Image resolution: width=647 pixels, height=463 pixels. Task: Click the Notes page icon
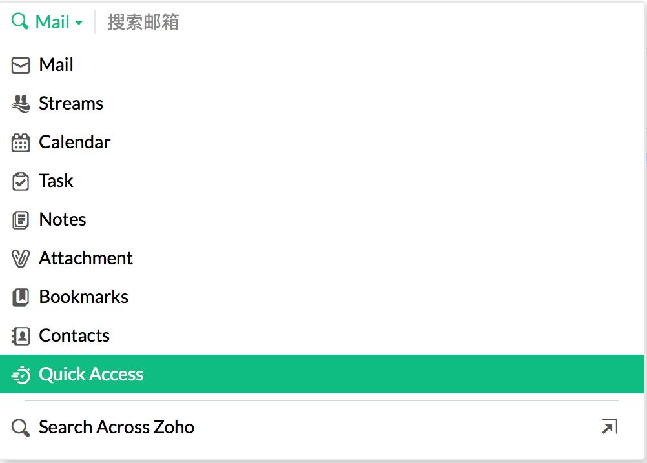coord(21,220)
